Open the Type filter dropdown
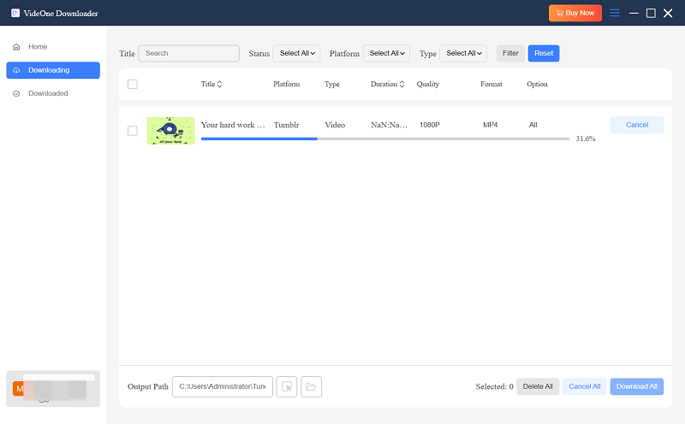Screen dimensions: 685x424 462,53
